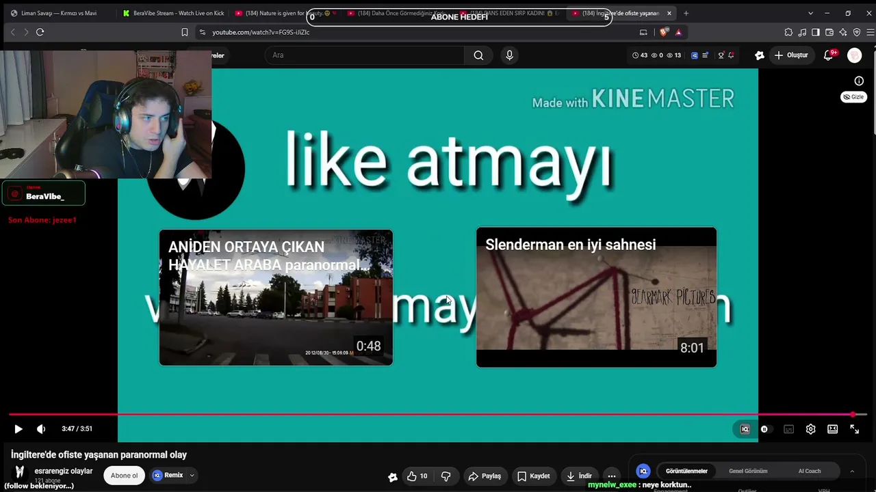876x492 pixels.
Task: Open the Brave Shields lion icon
Action: click(x=663, y=32)
